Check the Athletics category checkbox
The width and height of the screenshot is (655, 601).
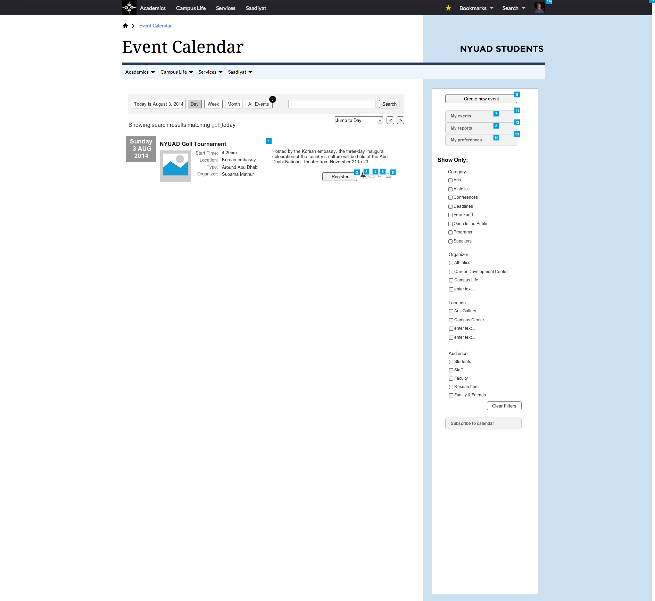click(x=450, y=189)
